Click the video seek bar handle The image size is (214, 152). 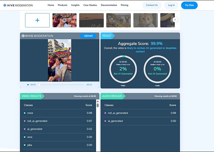point(39,85)
